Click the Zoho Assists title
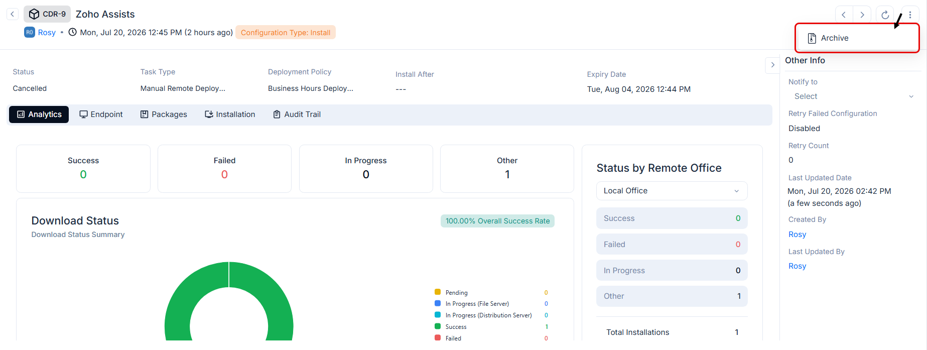 (105, 14)
